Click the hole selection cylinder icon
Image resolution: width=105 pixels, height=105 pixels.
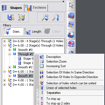tap(11, 17)
